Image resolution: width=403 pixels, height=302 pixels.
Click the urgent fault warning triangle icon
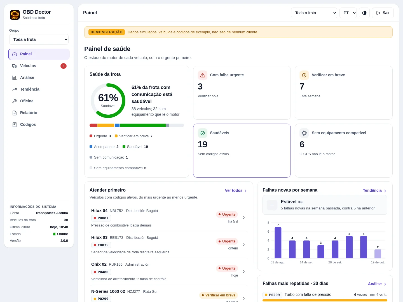tap(203, 75)
